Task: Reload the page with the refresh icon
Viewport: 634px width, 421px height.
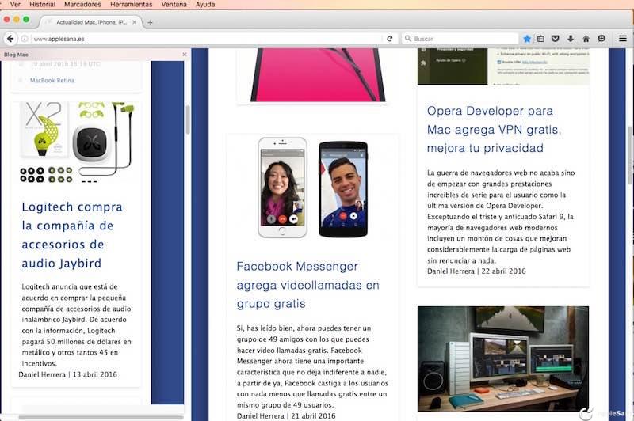Action: tap(389, 39)
